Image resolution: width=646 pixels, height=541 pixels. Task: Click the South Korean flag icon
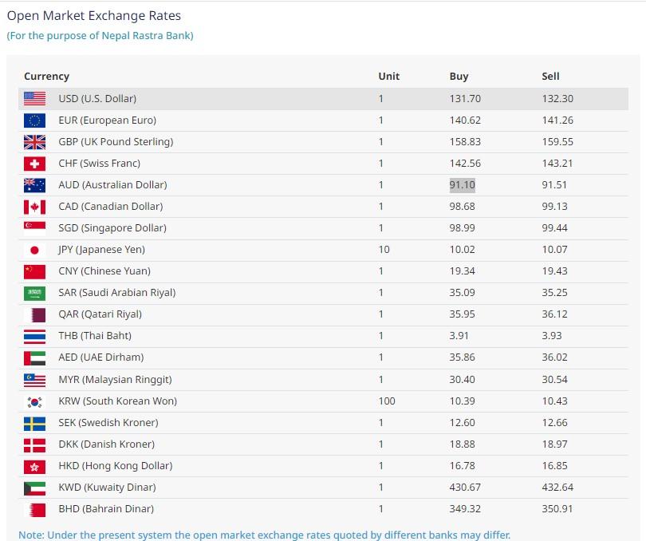pyautogui.click(x=34, y=401)
